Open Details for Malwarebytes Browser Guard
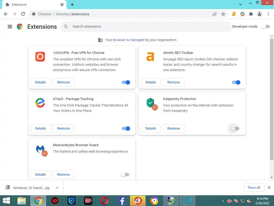This screenshot has width=274, height=206. [40, 174]
